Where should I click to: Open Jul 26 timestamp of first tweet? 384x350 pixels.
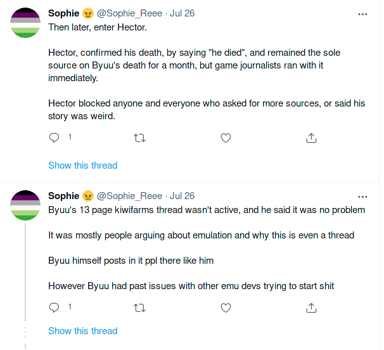[x=182, y=13]
